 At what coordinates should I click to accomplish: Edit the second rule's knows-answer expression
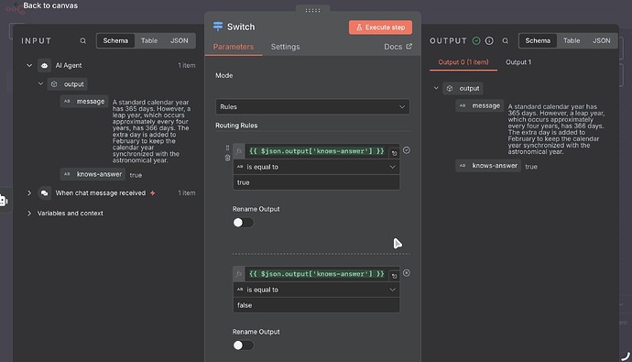pos(316,274)
